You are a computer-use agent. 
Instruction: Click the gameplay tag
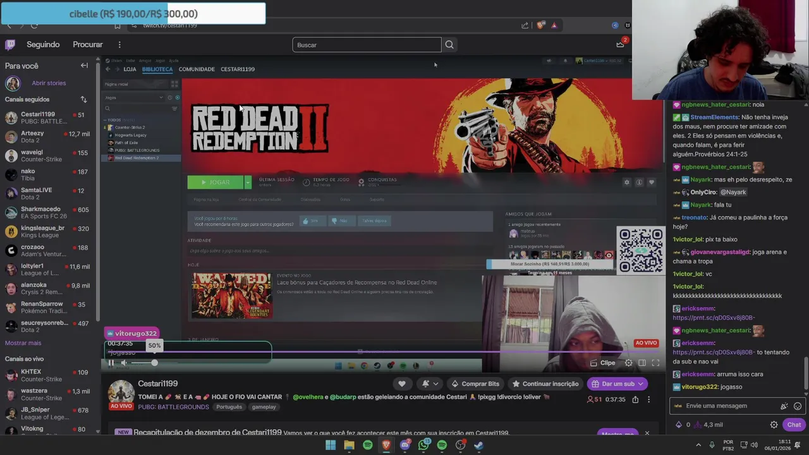point(264,407)
